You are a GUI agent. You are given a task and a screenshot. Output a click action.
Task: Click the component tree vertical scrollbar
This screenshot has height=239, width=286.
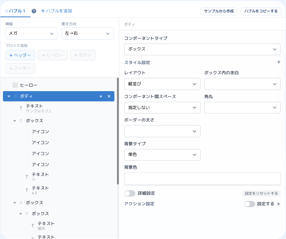[118, 131]
